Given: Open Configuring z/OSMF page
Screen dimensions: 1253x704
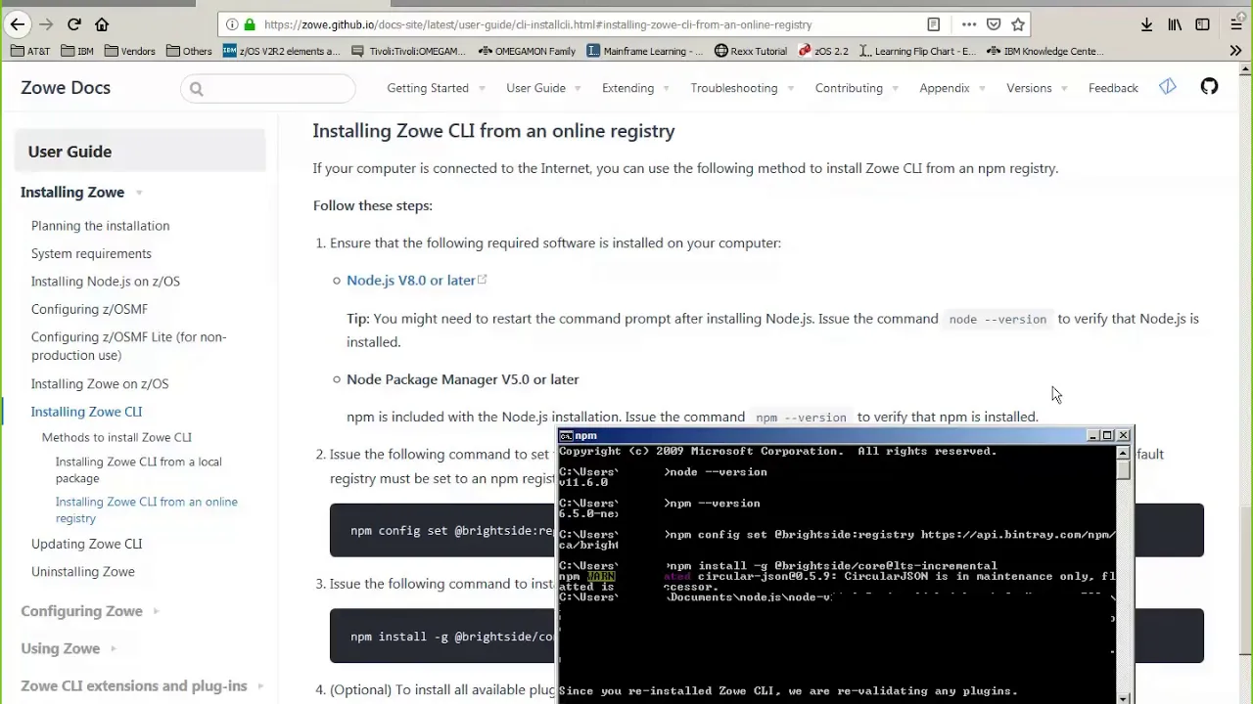Looking at the screenshot, I should coord(89,309).
